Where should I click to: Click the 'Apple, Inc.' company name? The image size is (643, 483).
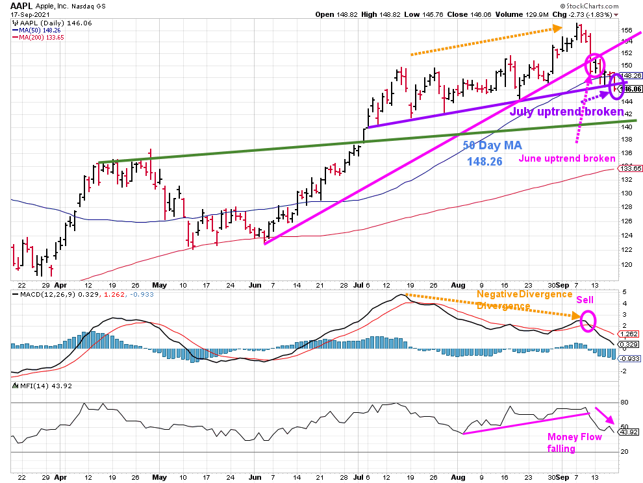[x=52, y=6]
